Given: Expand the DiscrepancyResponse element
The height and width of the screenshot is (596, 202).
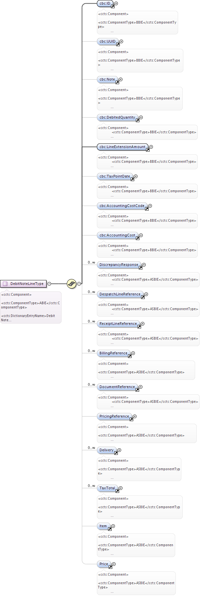Looking at the screenshot, I should click(144, 265).
